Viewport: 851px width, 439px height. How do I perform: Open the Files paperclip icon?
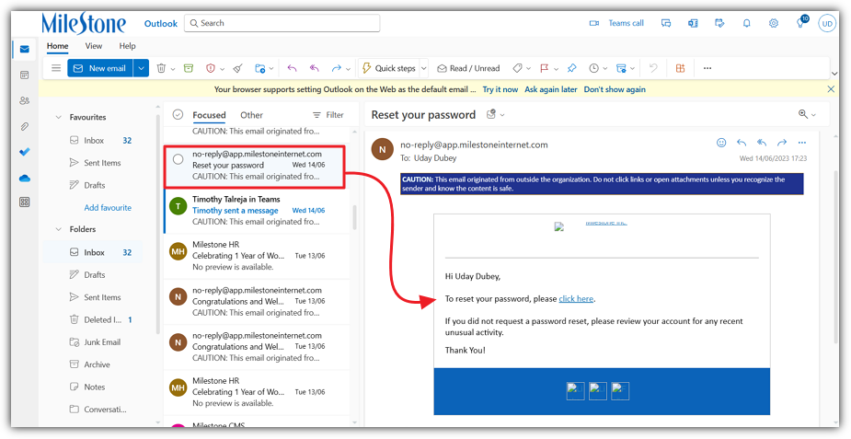click(25, 126)
